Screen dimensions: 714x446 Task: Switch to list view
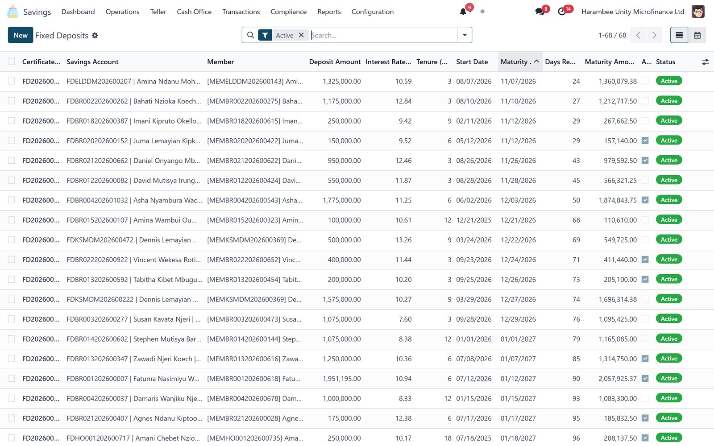[679, 35]
